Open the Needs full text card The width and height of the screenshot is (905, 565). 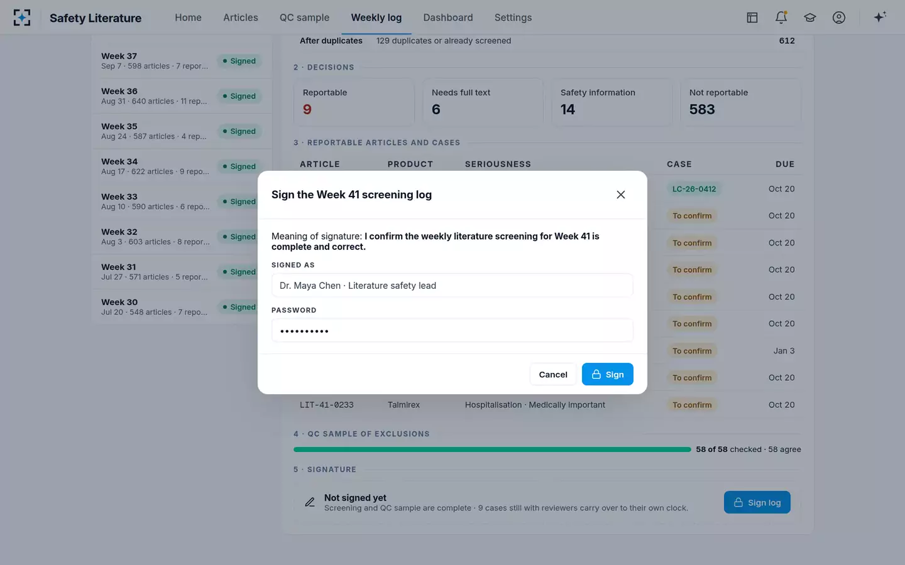(x=483, y=102)
